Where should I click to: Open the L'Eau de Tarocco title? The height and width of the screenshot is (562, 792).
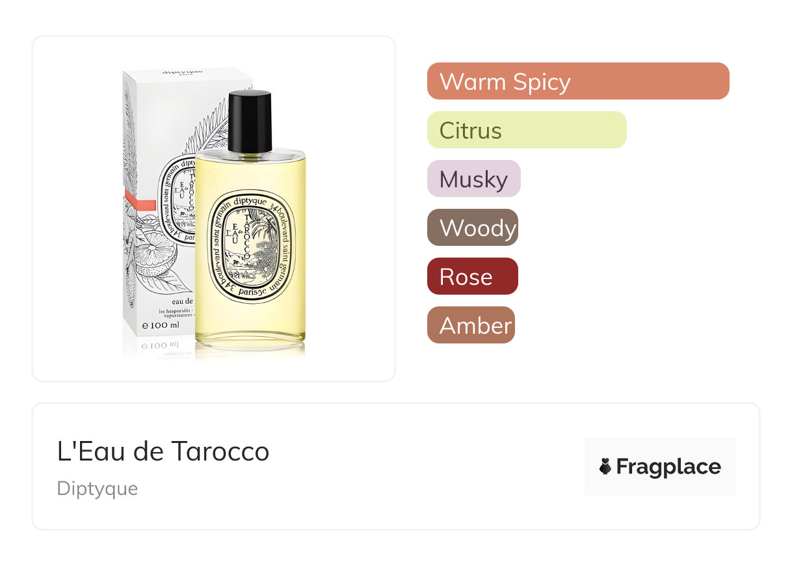[x=163, y=451]
